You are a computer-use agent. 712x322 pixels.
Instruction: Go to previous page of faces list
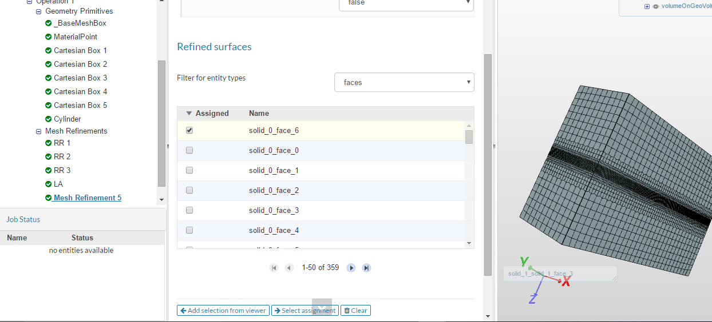pyautogui.click(x=289, y=268)
